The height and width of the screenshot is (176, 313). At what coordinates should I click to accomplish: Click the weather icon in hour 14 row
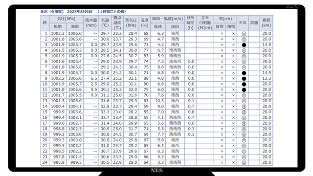(244, 107)
